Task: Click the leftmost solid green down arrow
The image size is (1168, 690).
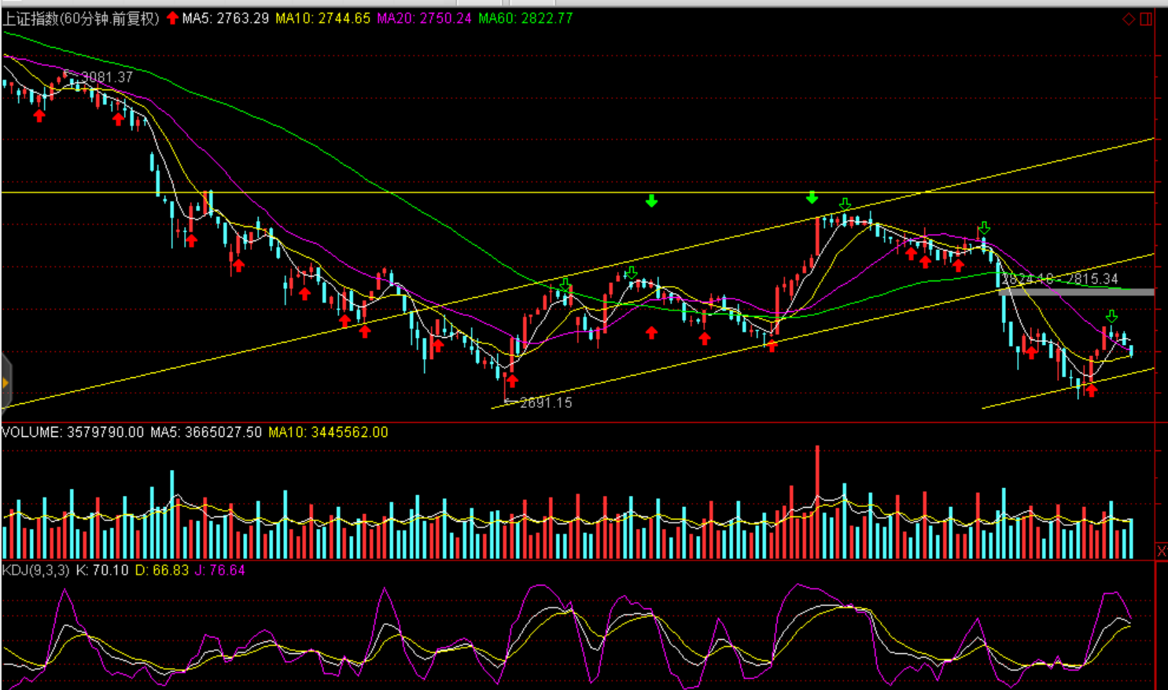Action: tap(651, 201)
